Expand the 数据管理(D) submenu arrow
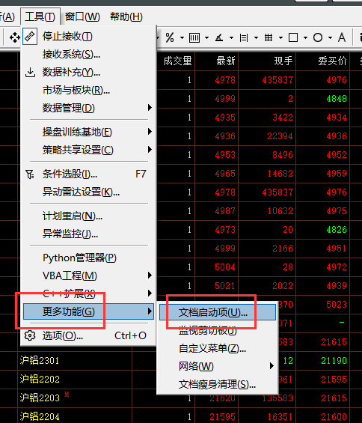The height and width of the screenshot is (423, 362). (150, 108)
